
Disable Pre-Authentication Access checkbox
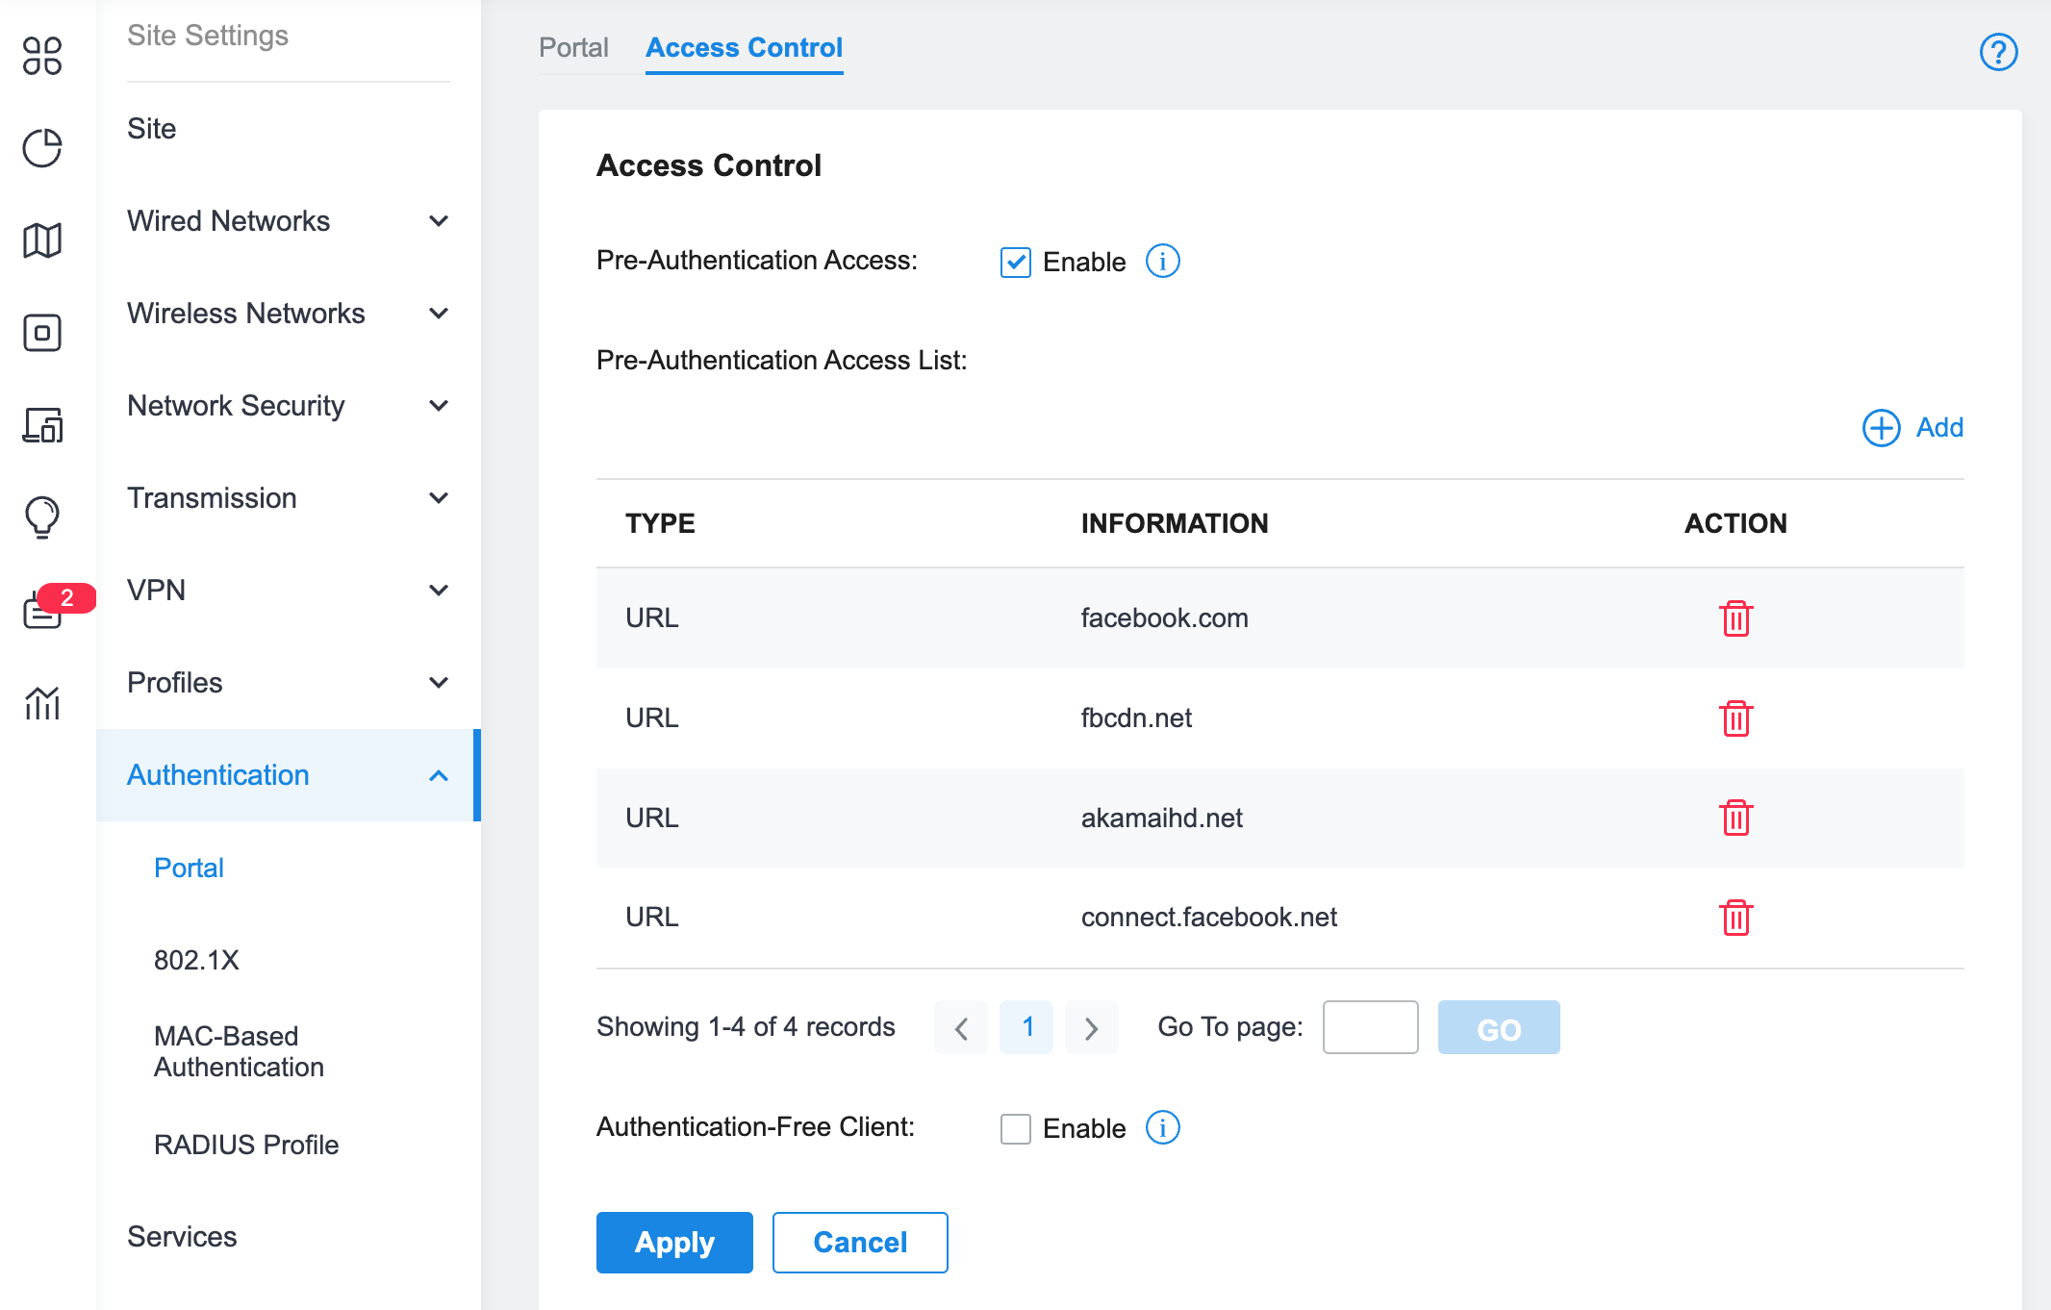[1015, 262]
